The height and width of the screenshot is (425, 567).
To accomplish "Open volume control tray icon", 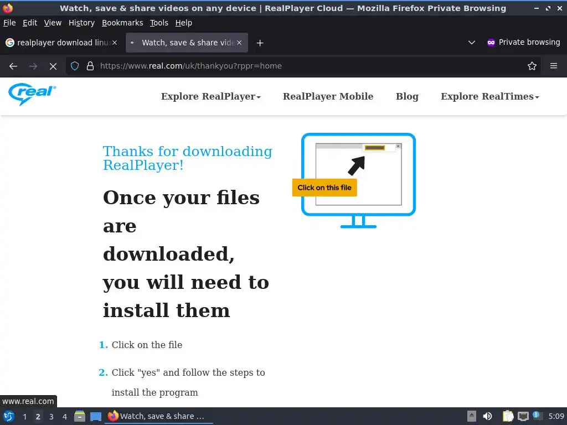I will 487,416.
